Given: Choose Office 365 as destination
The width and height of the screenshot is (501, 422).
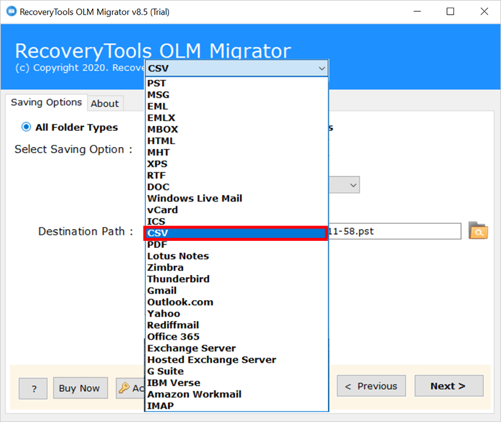Looking at the screenshot, I should pos(237,336).
